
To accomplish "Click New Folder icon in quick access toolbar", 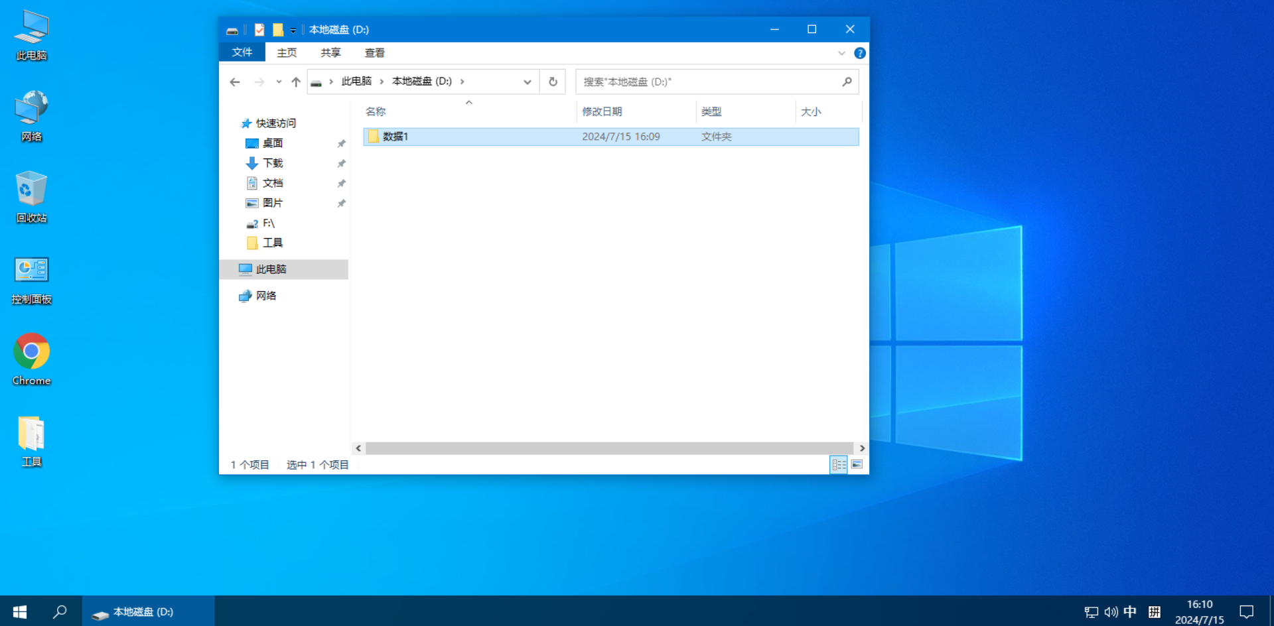I will pyautogui.click(x=278, y=30).
